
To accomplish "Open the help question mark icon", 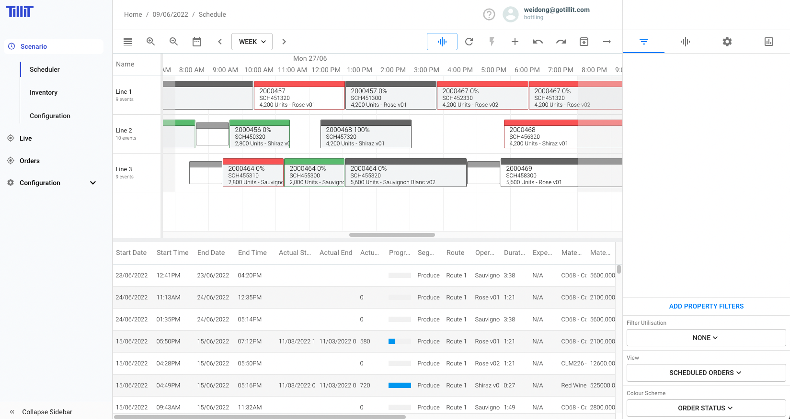I will pos(489,14).
